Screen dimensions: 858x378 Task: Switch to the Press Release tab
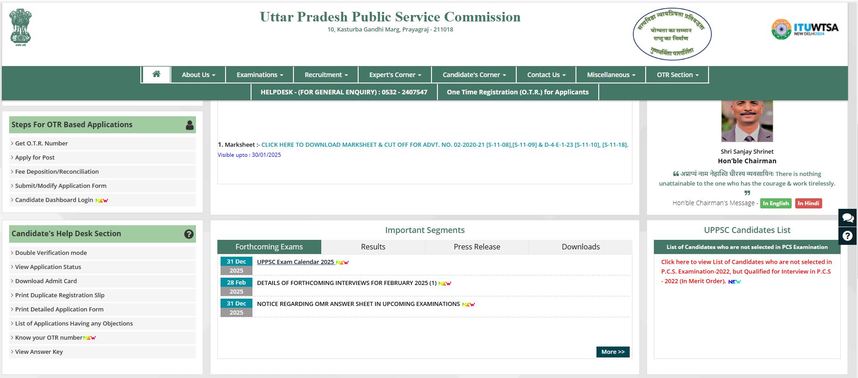pyautogui.click(x=477, y=247)
